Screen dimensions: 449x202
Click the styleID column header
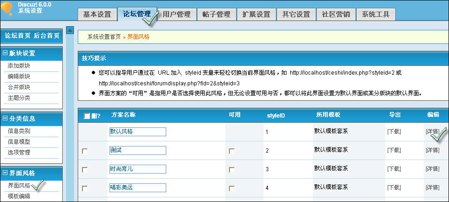(x=276, y=116)
